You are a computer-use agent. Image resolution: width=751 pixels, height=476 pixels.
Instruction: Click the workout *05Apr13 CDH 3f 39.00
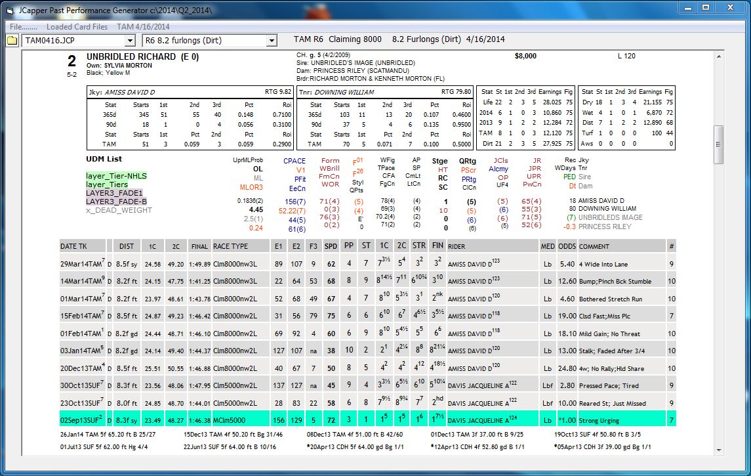[x=603, y=446]
